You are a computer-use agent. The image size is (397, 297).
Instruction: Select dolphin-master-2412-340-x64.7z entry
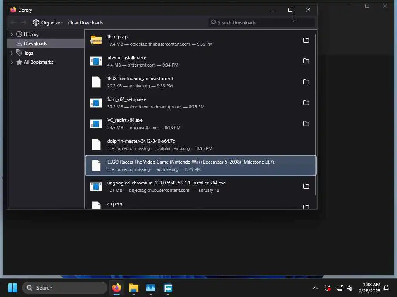tap(201, 145)
